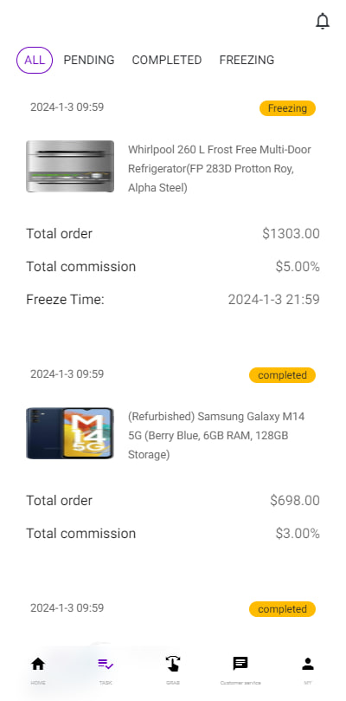Open the Samsung Galaxy M14 thumbnail
The width and height of the screenshot is (346, 701).
tap(70, 433)
